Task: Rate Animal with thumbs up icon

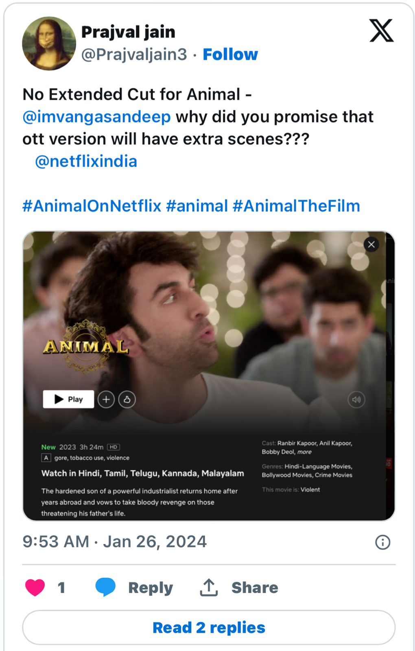Action: coord(127,400)
